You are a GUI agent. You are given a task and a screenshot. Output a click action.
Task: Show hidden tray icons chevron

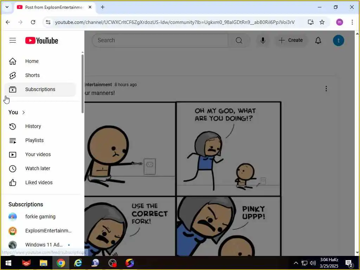296,263
